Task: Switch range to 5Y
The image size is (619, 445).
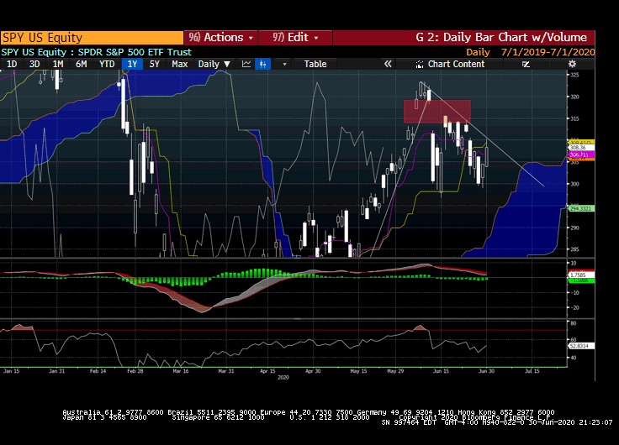Action: [155, 64]
